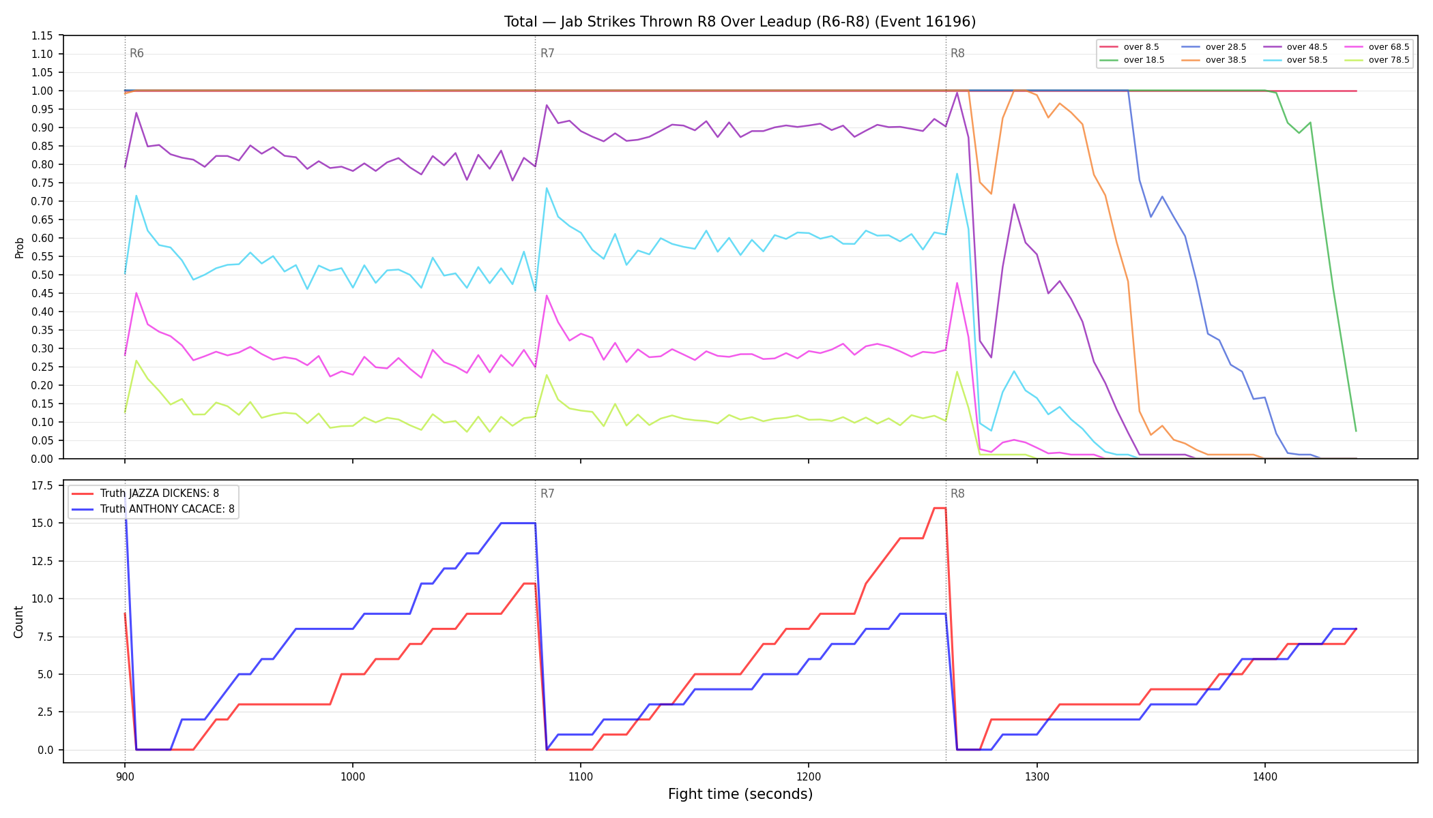1433x818 pixels.
Task: Click the cyan line swatch for over 58.5
Action: (x=1272, y=60)
